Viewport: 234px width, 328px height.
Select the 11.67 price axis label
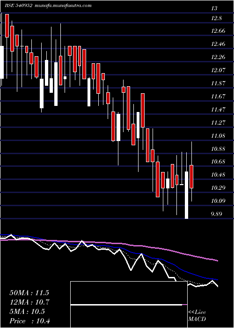coord(218,97)
